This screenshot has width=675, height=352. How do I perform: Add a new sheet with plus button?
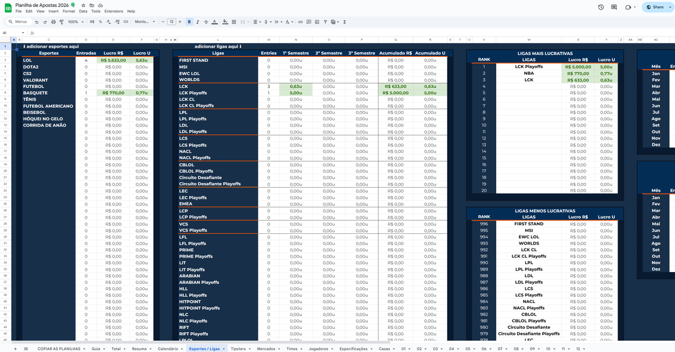[15, 349]
